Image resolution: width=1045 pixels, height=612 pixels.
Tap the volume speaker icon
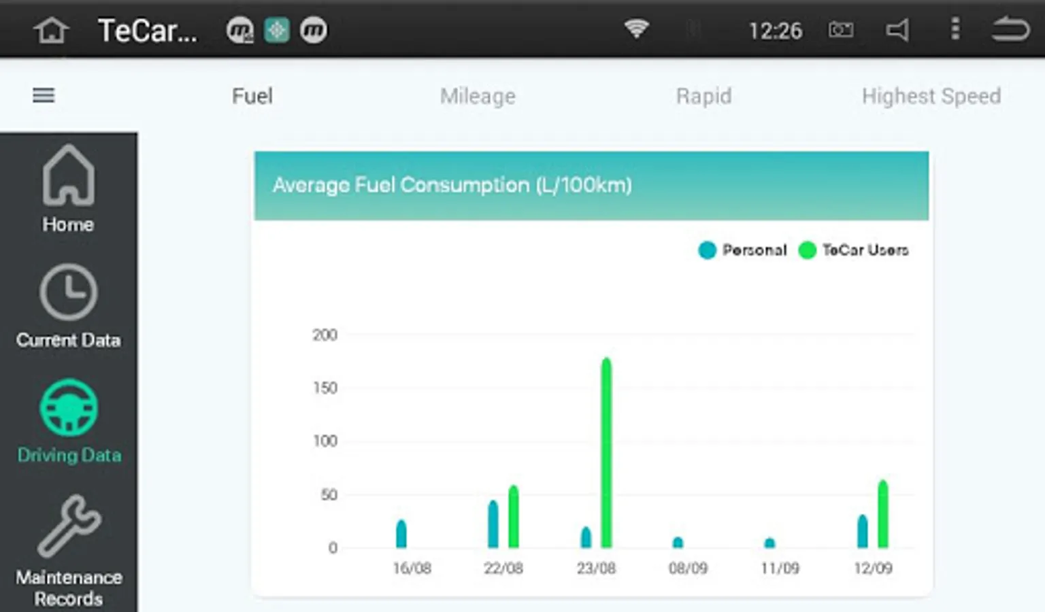(898, 30)
